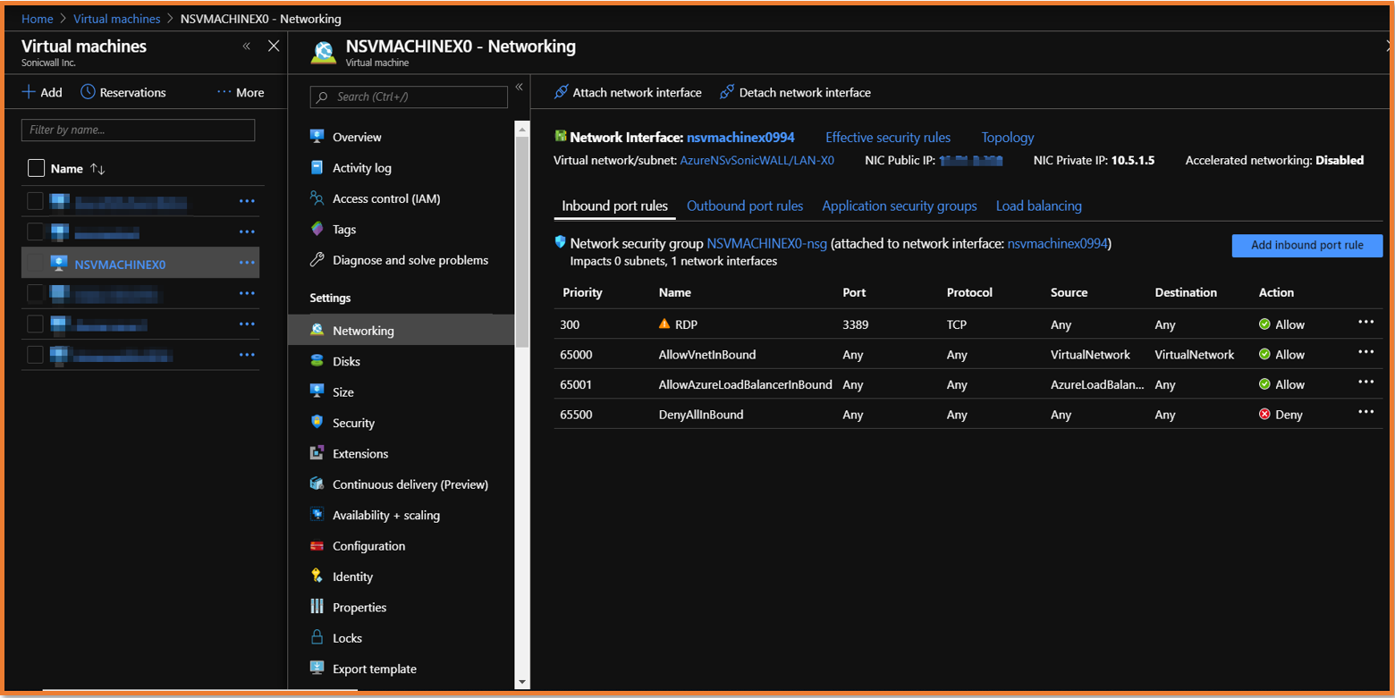Select NSVMACHINEX0 in the VM list

pyautogui.click(x=120, y=265)
